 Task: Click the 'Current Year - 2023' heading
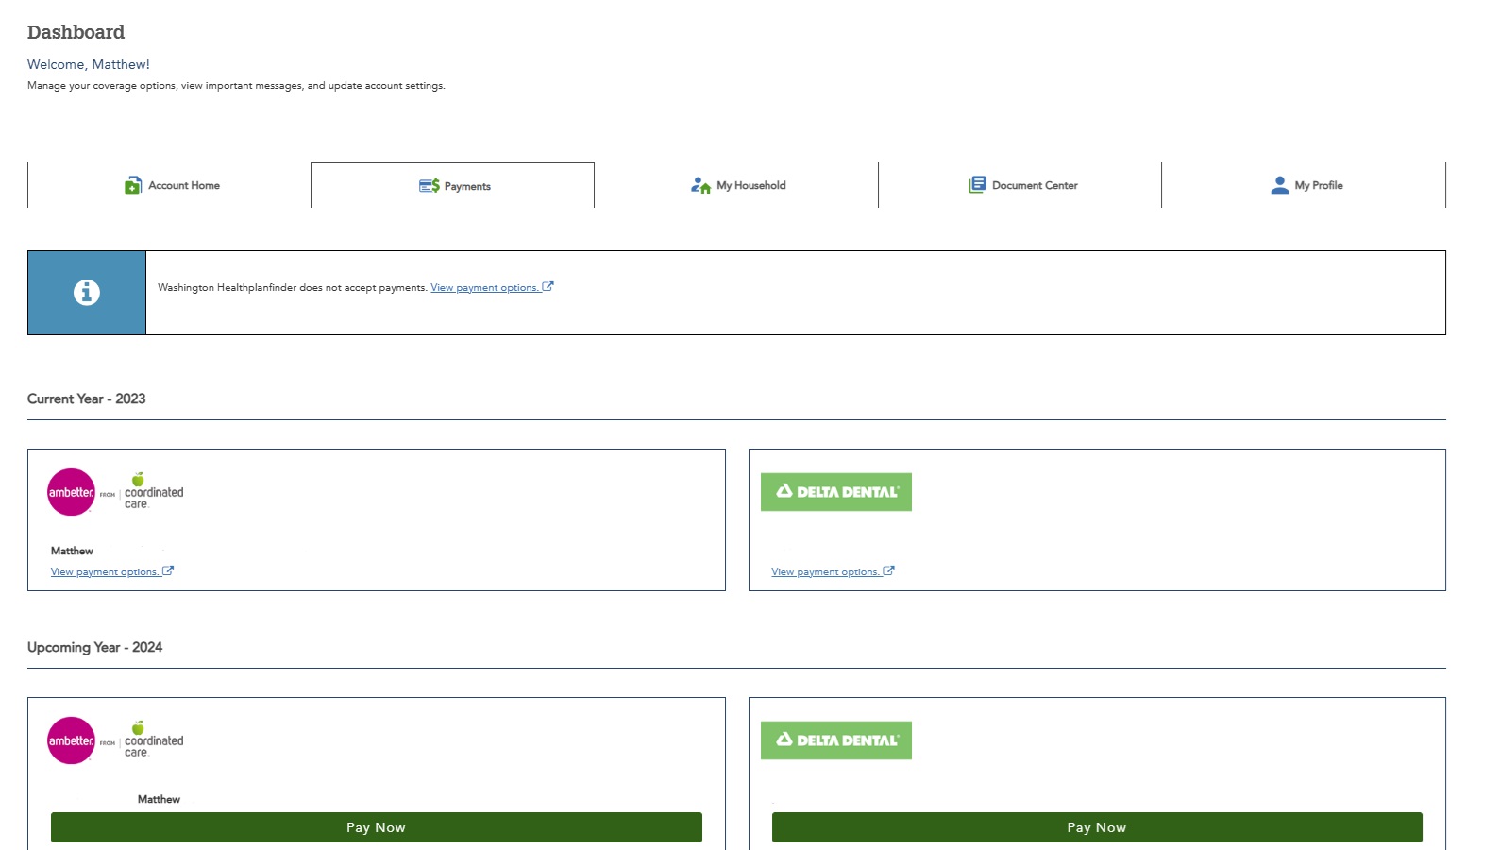[87, 399]
